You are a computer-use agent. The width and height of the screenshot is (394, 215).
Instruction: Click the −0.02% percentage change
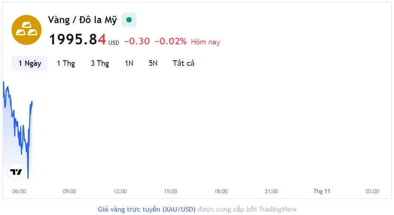[170, 41]
